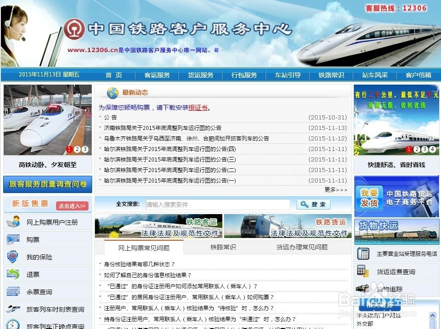Open the 公告 news item
The height and width of the screenshot is (329, 441).
click(x=110, y=117)
